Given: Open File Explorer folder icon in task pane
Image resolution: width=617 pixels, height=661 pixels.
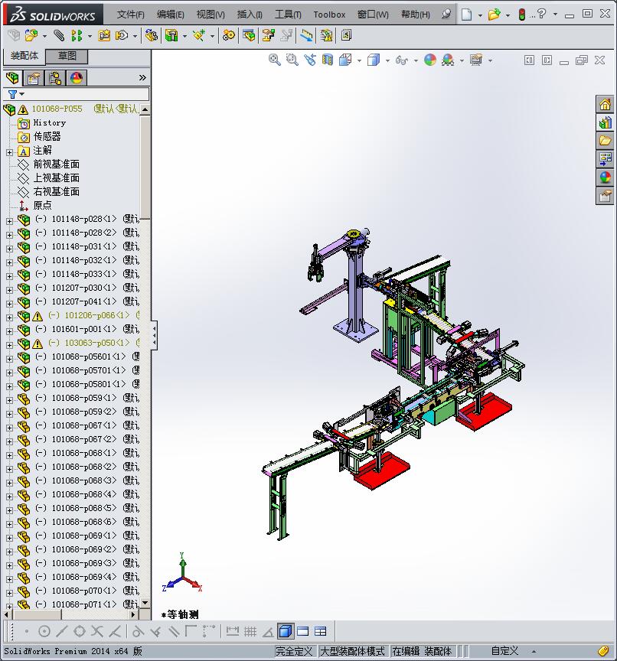Looking at the screenshot, I should click(x=605, y=141).
